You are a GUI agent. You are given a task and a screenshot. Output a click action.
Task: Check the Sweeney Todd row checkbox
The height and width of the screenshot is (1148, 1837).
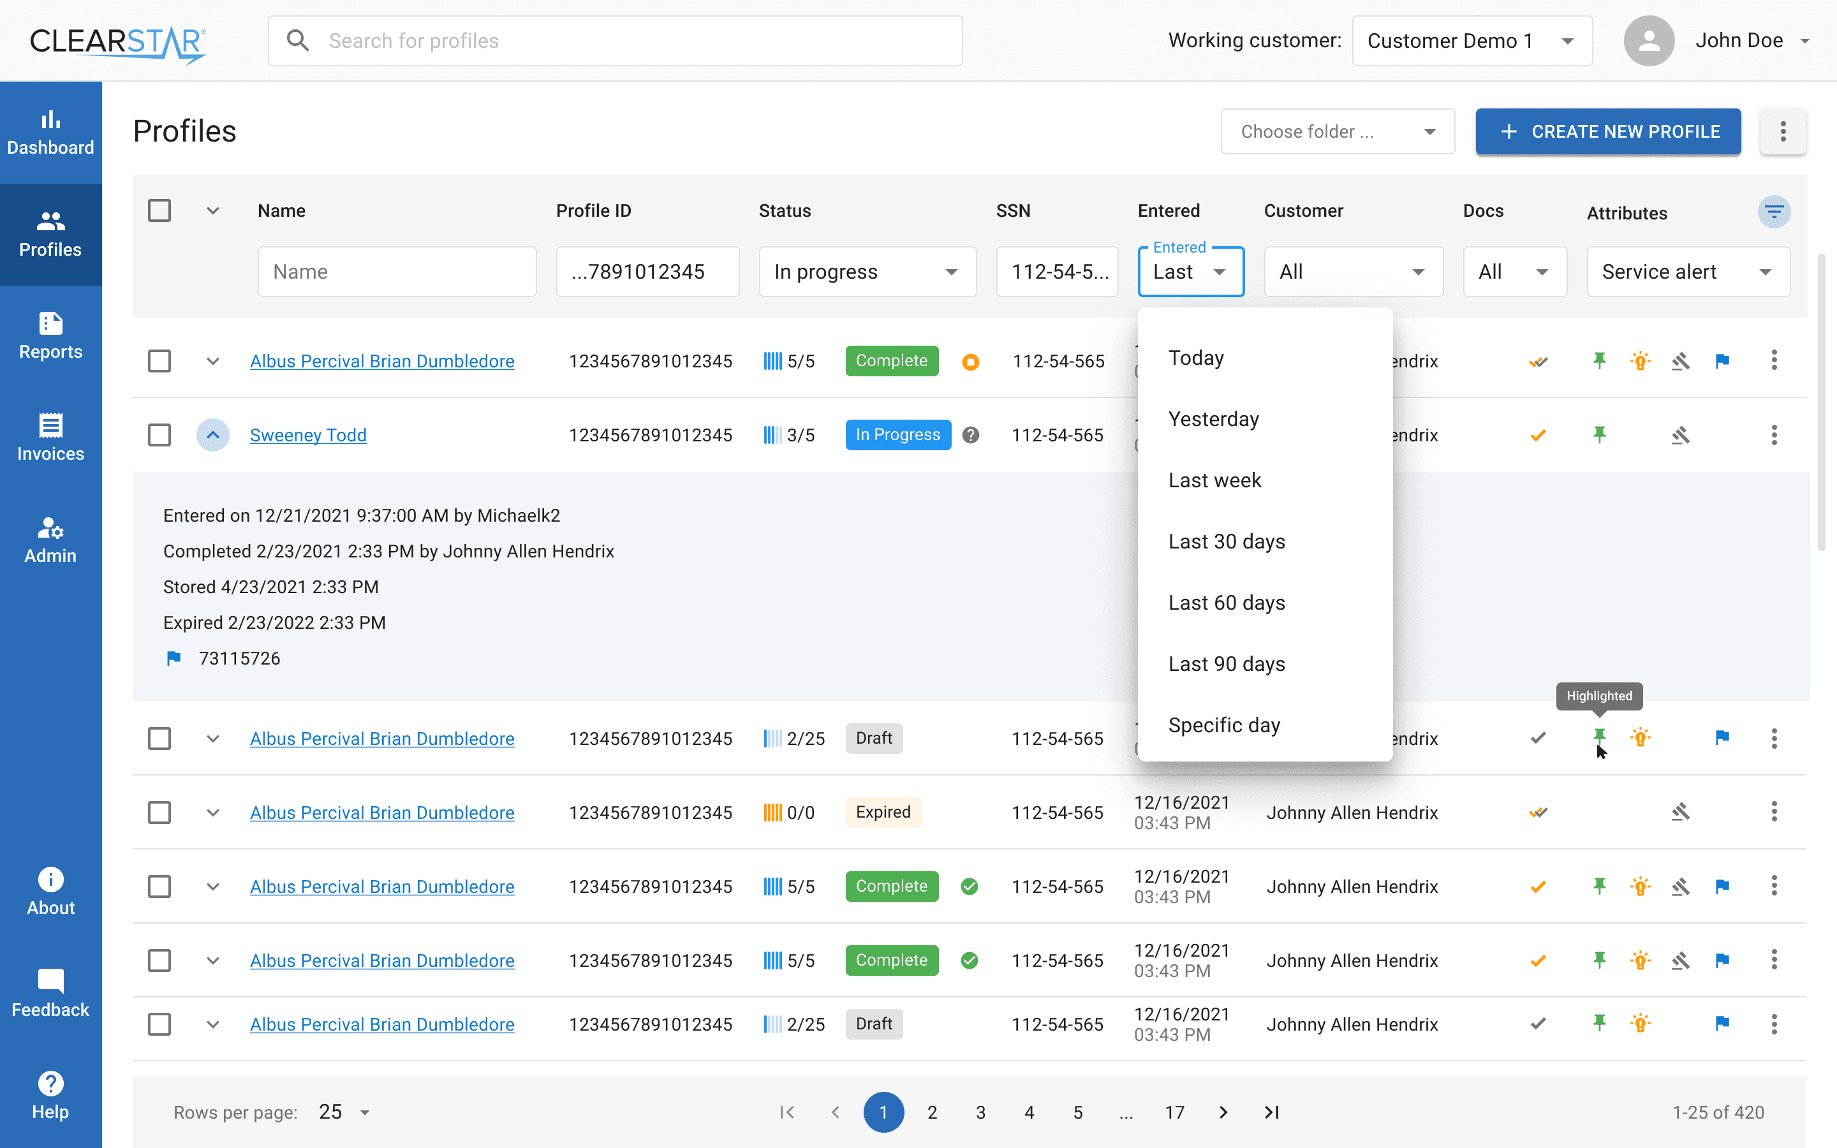[159, 435]
